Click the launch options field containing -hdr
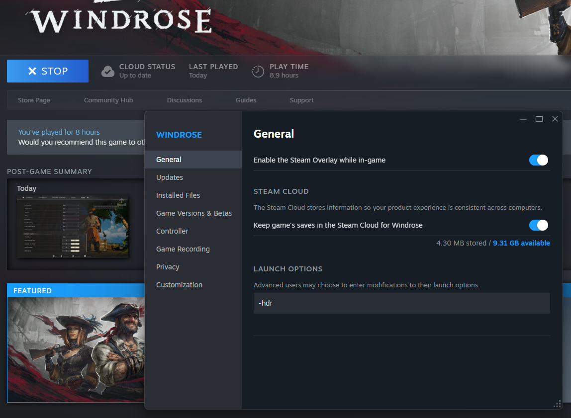 (402, 303)
